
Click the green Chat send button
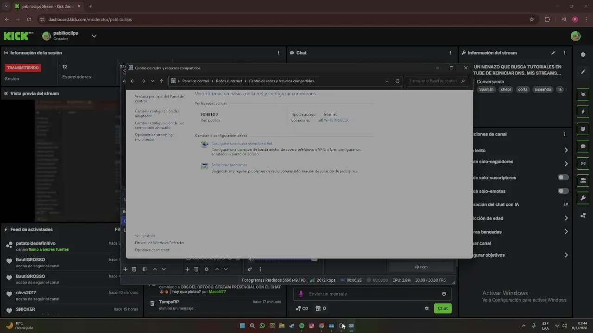443,308
